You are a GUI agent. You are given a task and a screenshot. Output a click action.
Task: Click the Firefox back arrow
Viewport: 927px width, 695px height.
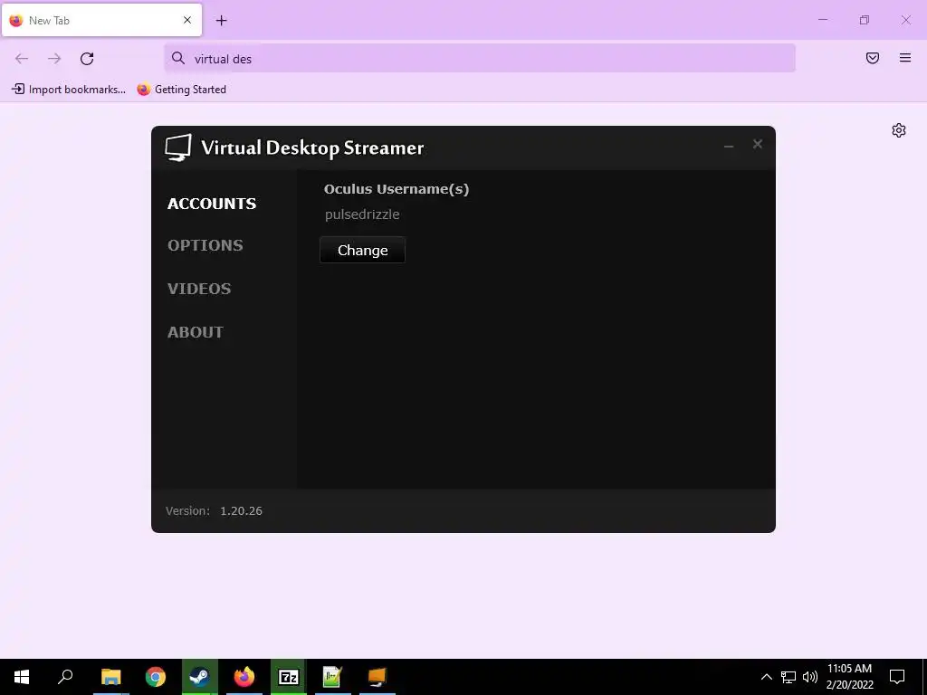point(22,59)
